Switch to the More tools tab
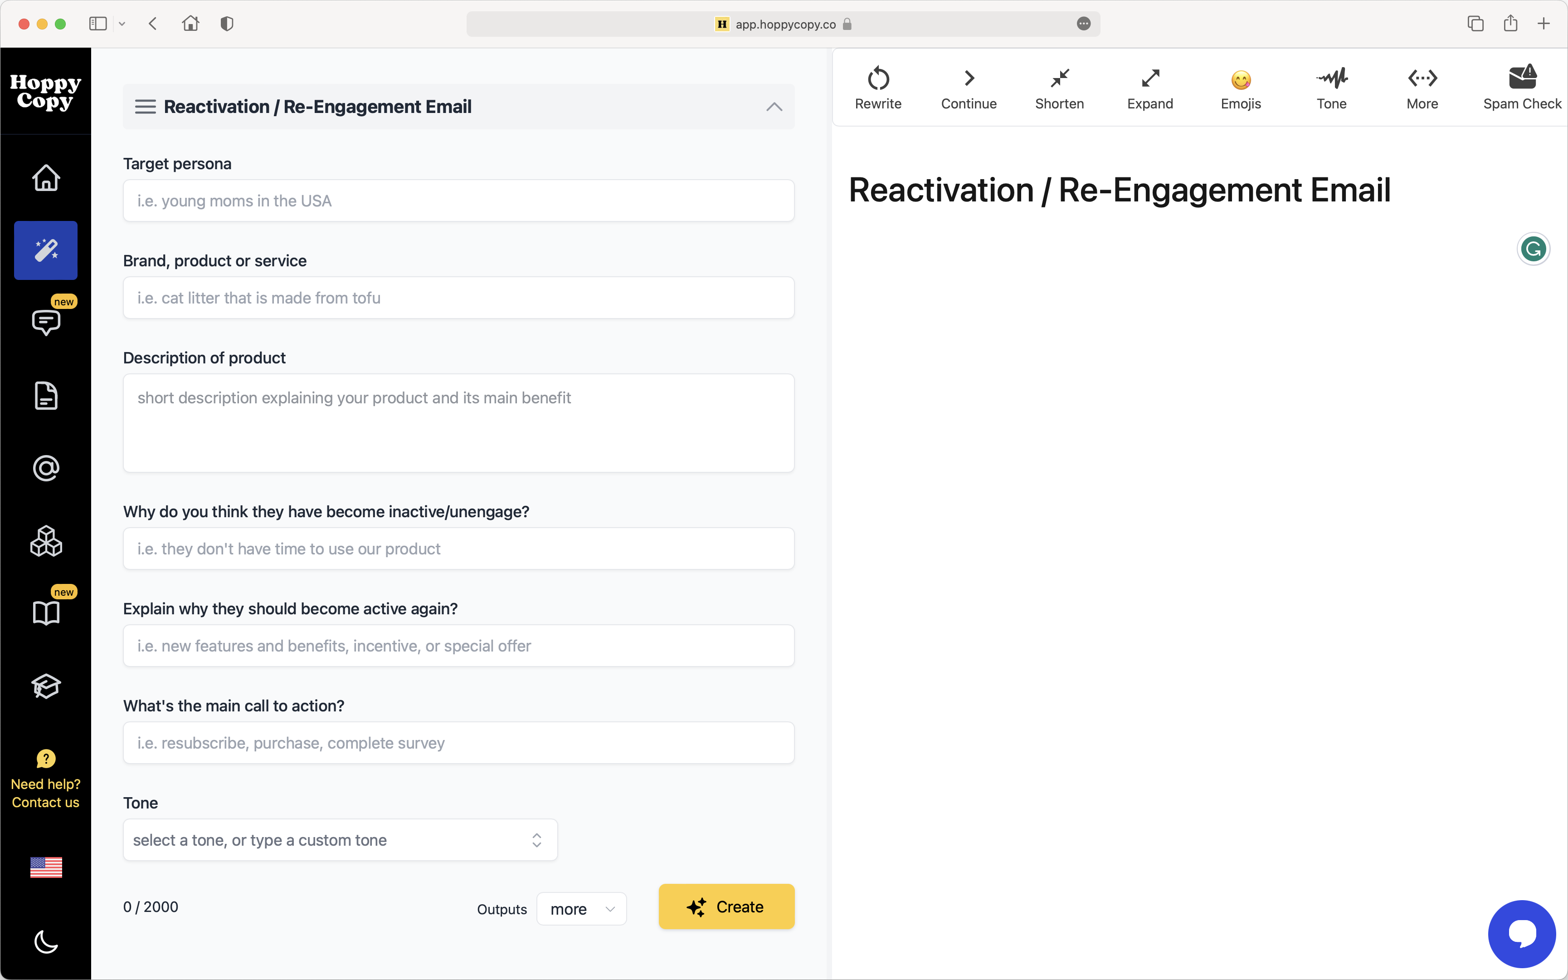 pos(1422,88)
